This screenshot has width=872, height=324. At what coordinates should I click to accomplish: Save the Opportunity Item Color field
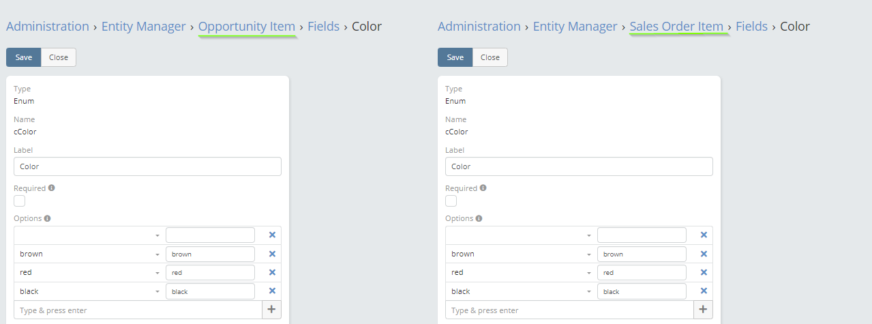[x=24, y=57]
